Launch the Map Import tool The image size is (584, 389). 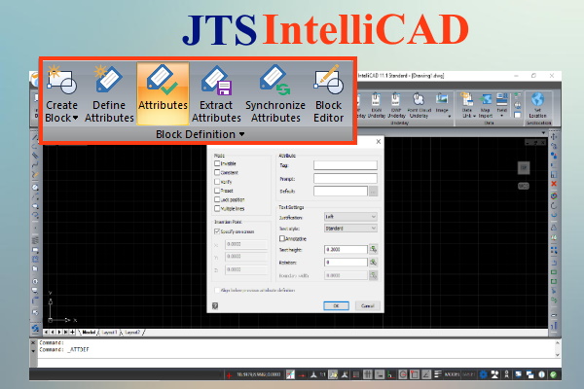[x=486, y=105]
